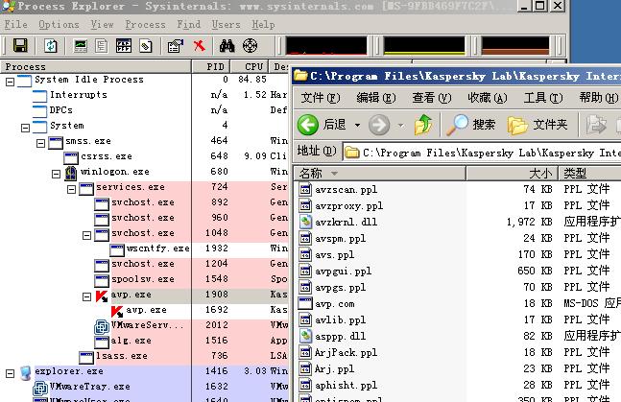Click the winlogon.exe process icon

click(71, 173)
